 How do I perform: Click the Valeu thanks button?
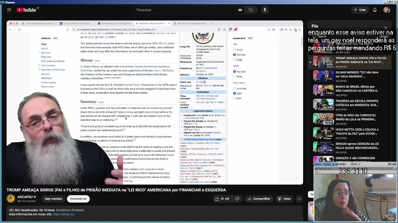[x=284, y=199]
